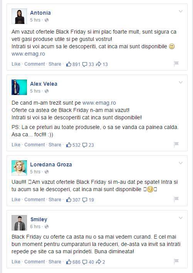Open www.emag.ro link in Antonia's post
The width and height of the screenshot is (193, 273).
(29, 54)
